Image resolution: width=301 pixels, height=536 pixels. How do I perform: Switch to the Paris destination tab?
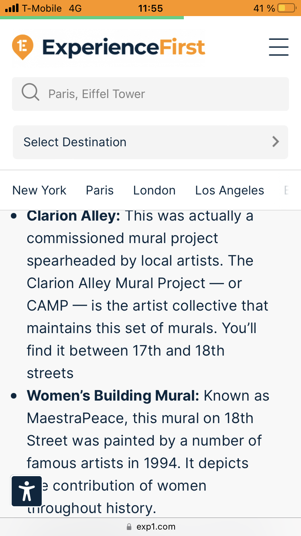tap(100, 190)
